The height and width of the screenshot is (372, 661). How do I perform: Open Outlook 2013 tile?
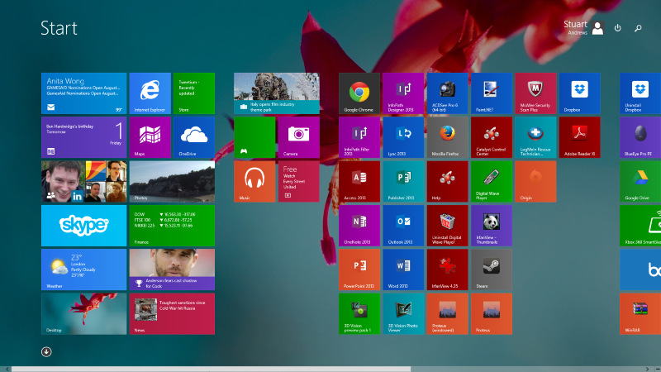point(403,226)
